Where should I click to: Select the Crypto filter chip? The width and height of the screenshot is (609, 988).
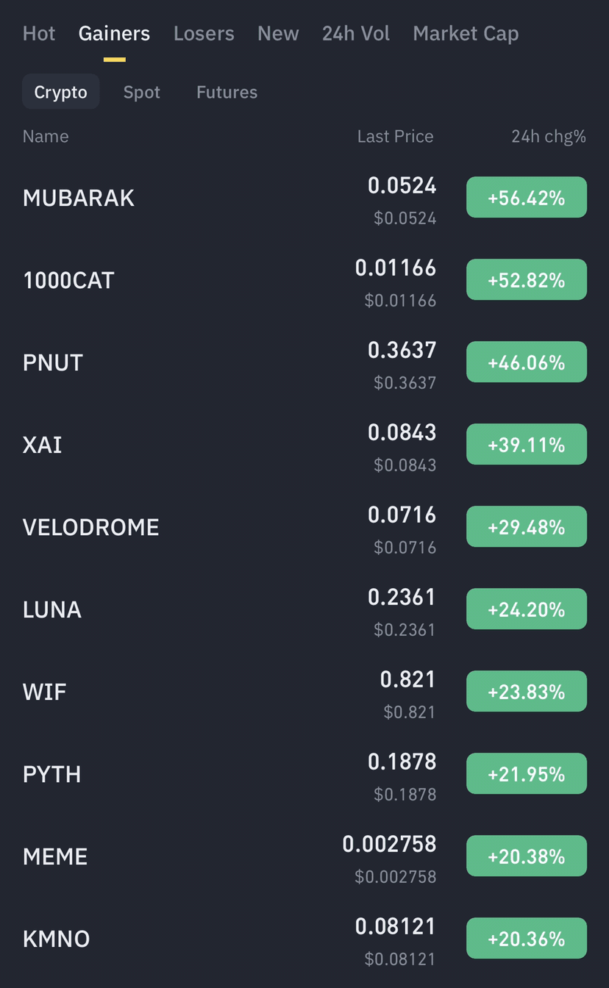pyautogui.click(x=60, y=92)
